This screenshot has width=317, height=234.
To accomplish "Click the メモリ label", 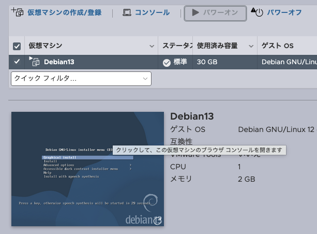I will (x=181, y=179).
